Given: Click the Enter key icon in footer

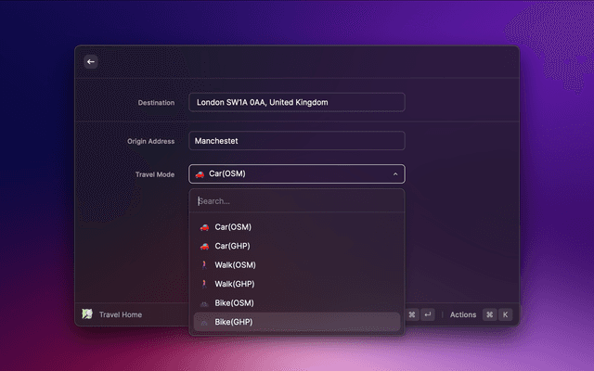Looking at the screenshot, I should click(x=427, y=314).
